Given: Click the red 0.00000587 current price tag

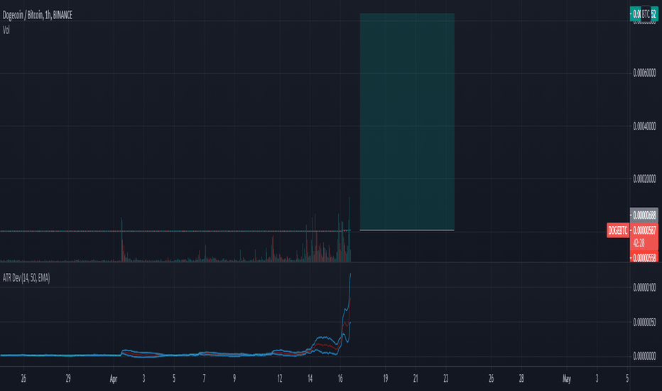Looking at the screenshot, I should [644, 230].
